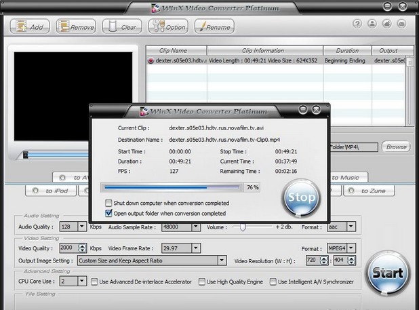The image size is (419, 310).
Task: Click the Duration column header
Action: (347, 50)
